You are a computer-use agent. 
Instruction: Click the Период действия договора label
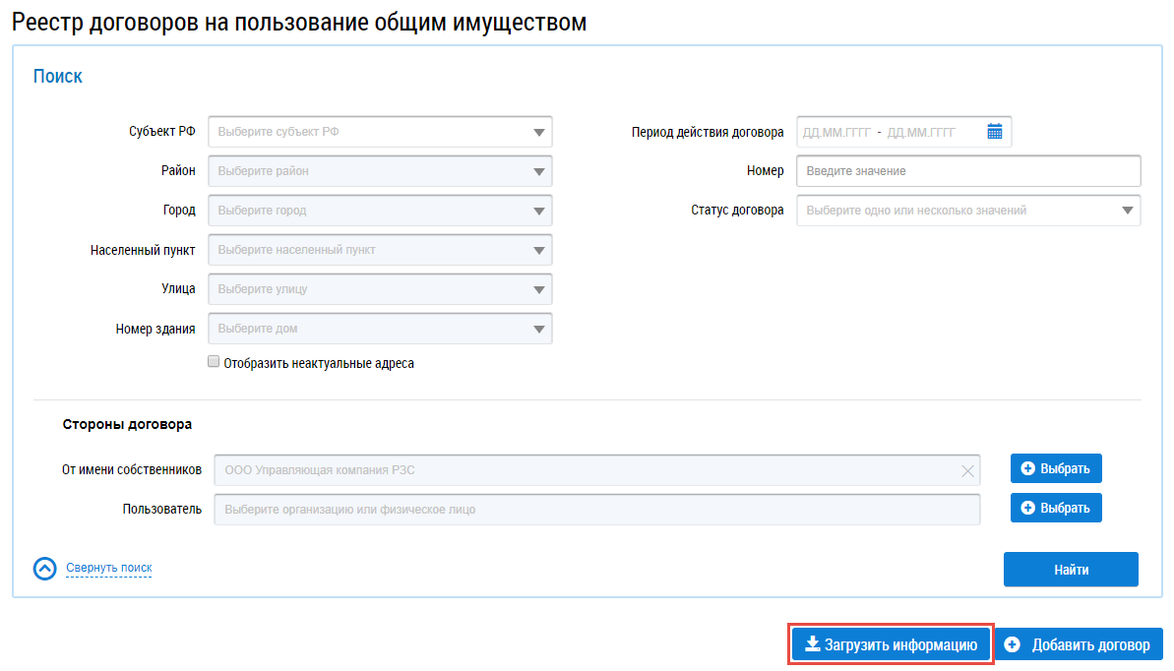coord(708,132)
